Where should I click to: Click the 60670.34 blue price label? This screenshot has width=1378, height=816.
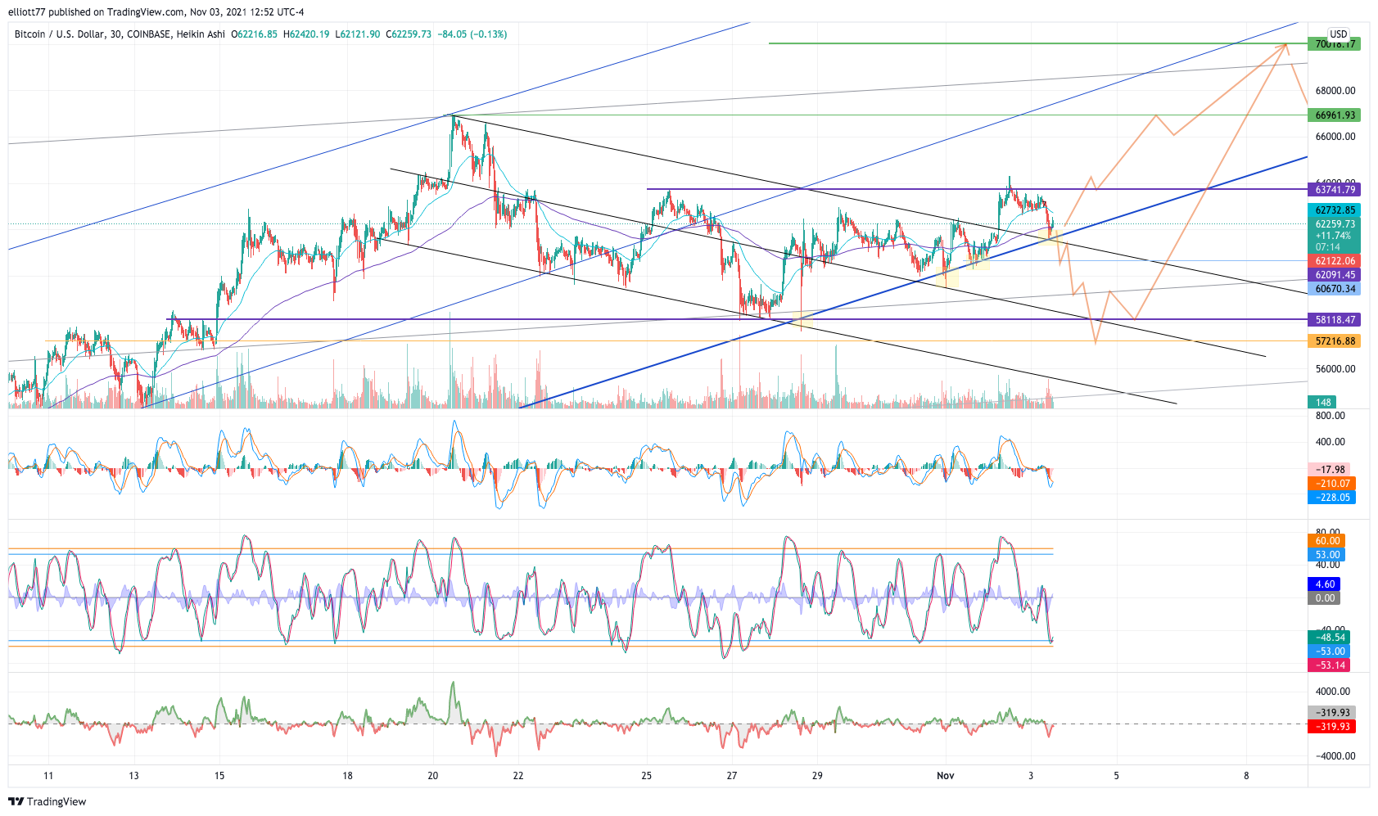1335,289
